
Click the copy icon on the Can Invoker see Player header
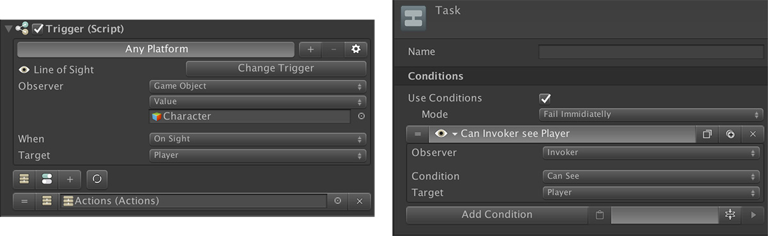[707, 134]
